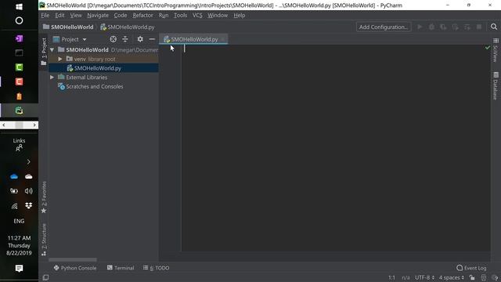This screenshot has height=282, width=501.
Task: Click the battery power tray icon
Action: [x=14, y=191]
